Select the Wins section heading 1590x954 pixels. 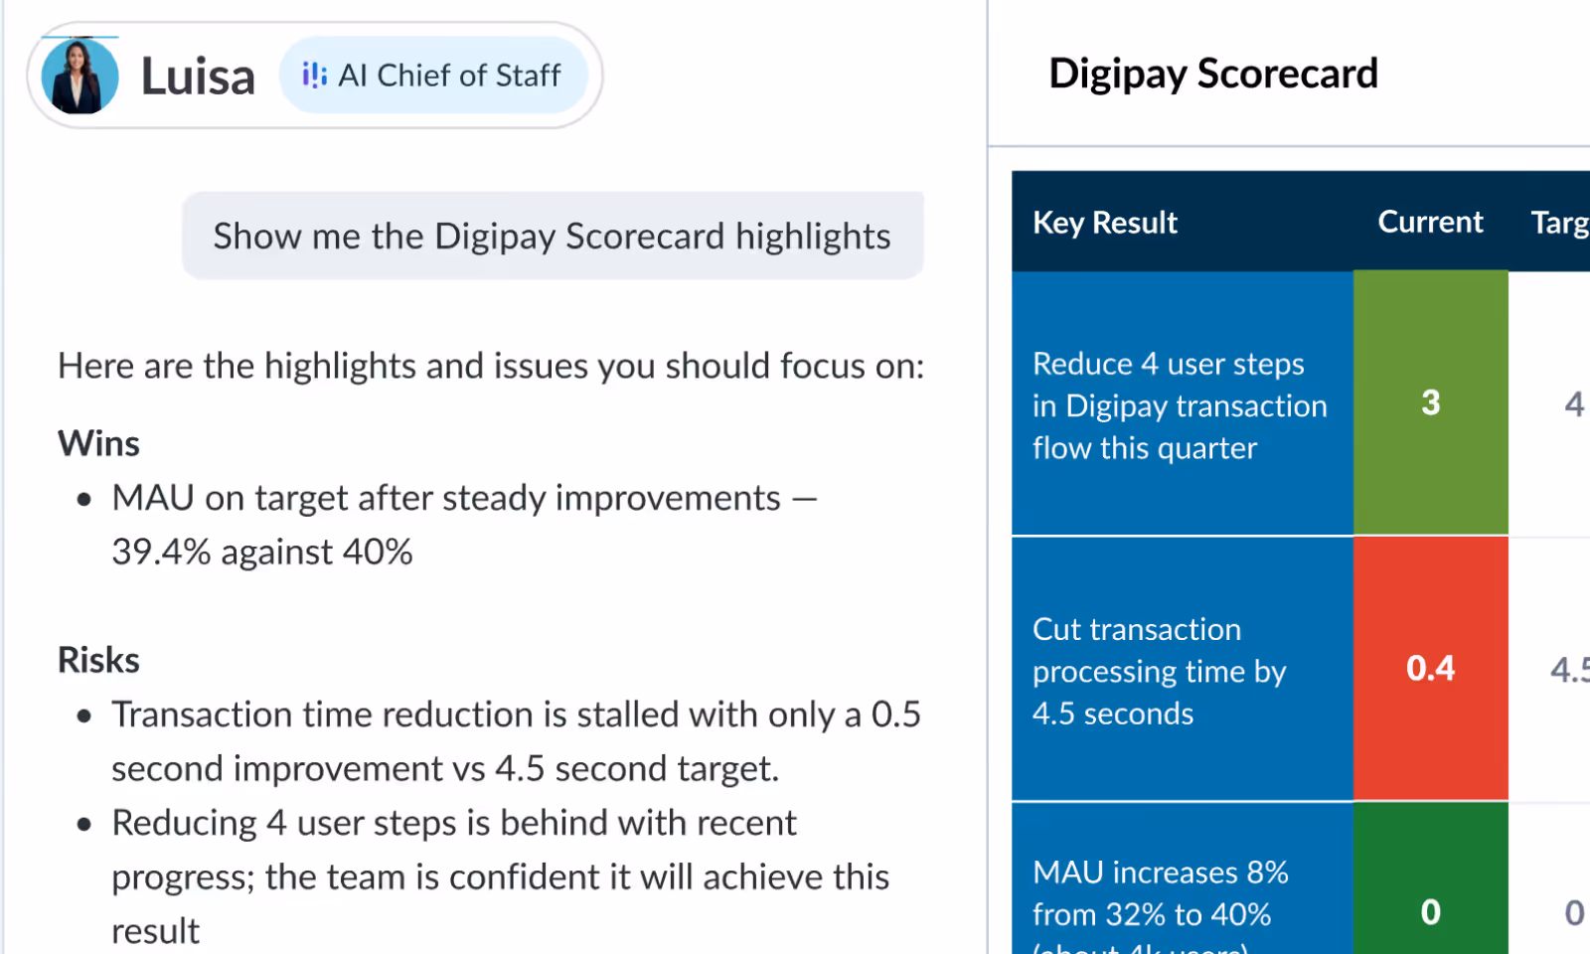[x=98, y=442]
